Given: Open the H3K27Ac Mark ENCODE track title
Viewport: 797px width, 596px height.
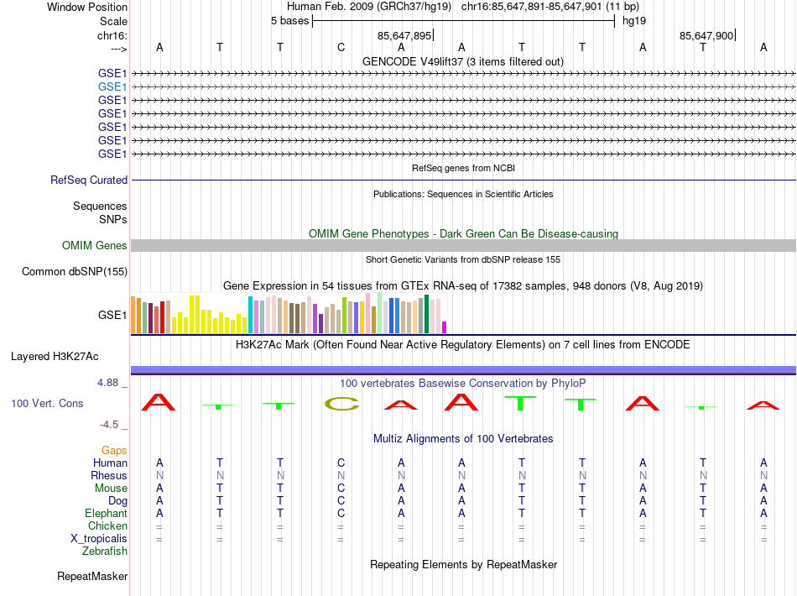Looking at the screenshot, I should [x=463, y=344].
